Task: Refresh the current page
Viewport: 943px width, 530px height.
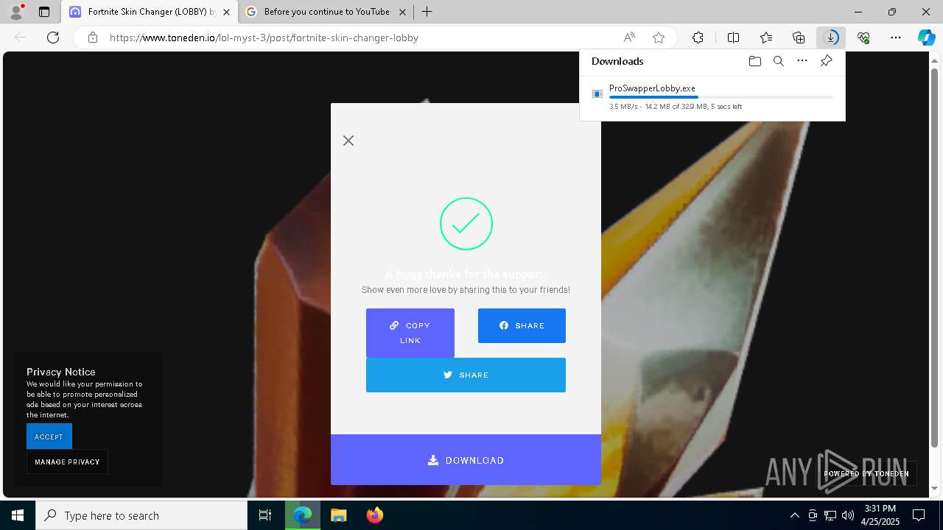Action: [x=53, y=38]
